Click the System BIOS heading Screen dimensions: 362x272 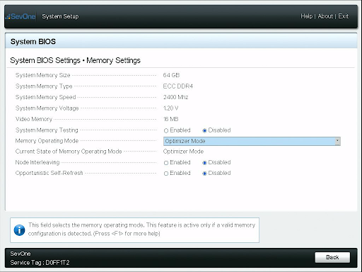33,42
